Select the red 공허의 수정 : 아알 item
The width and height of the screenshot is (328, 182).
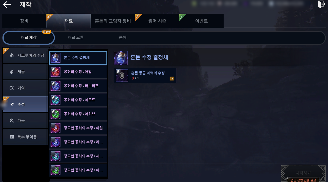78,72
